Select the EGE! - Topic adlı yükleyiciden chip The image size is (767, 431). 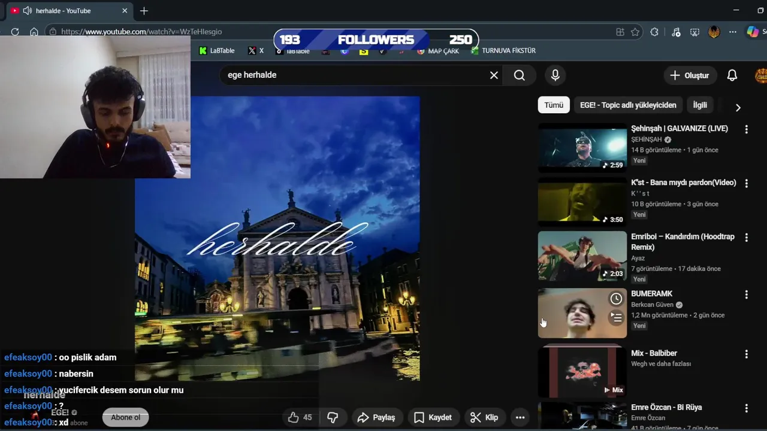(x=628, y=105)
